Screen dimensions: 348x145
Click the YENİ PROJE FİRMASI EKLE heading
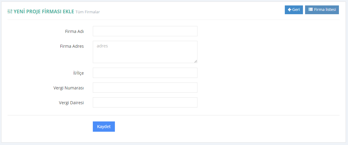coord(44,11)
